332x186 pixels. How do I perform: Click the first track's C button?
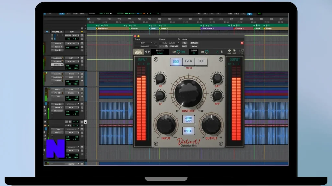point(52,39)
